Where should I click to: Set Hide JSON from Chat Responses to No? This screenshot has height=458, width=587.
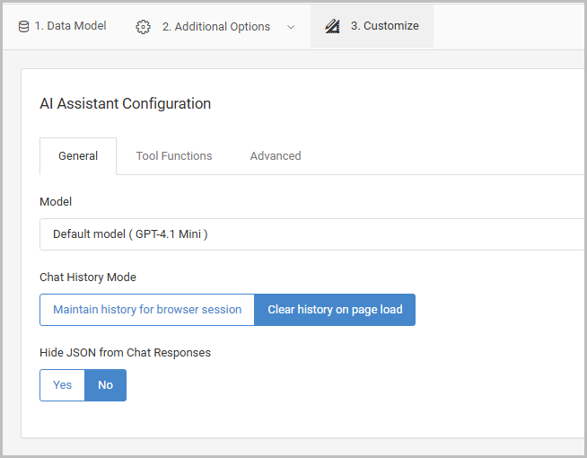(106, 385)
